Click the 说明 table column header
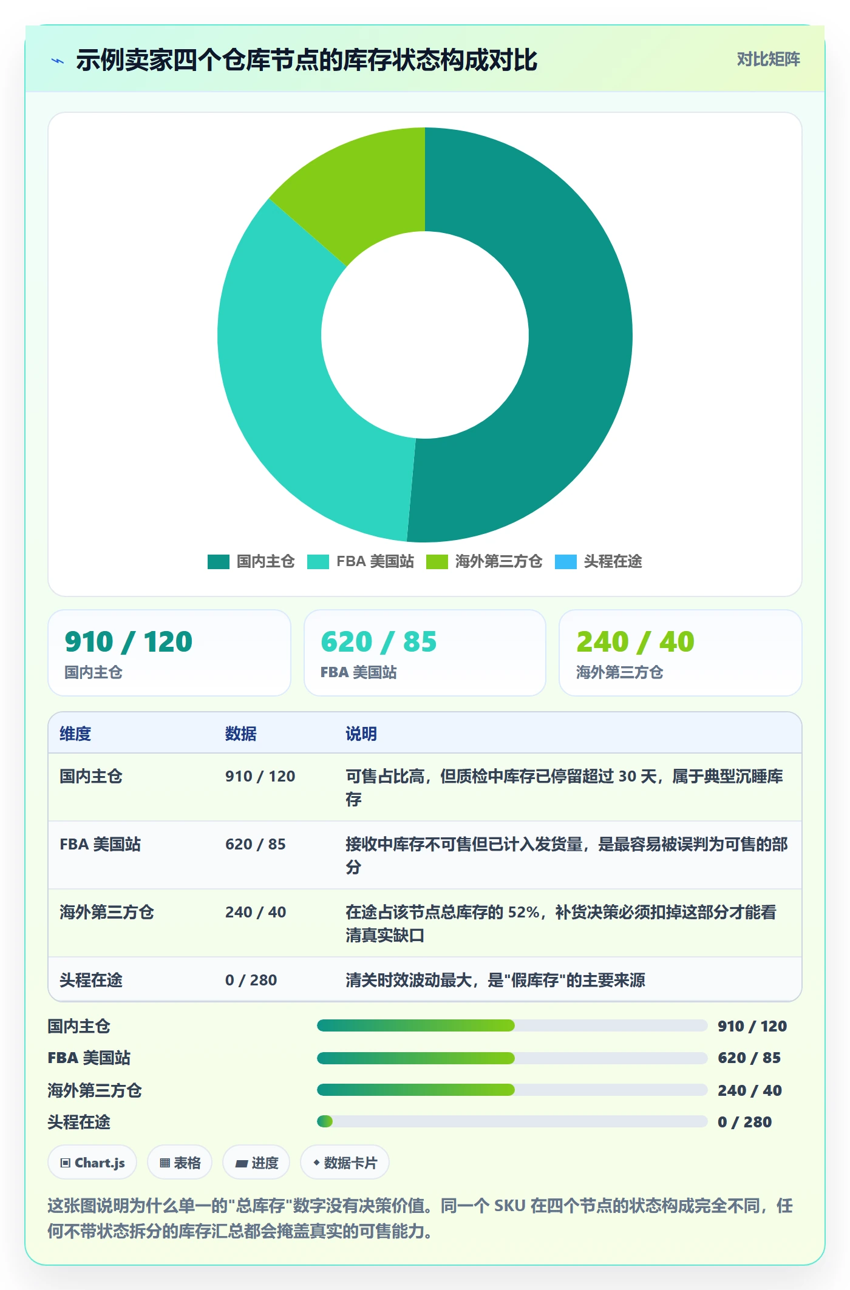850x1290 pixels. [361, 734]
